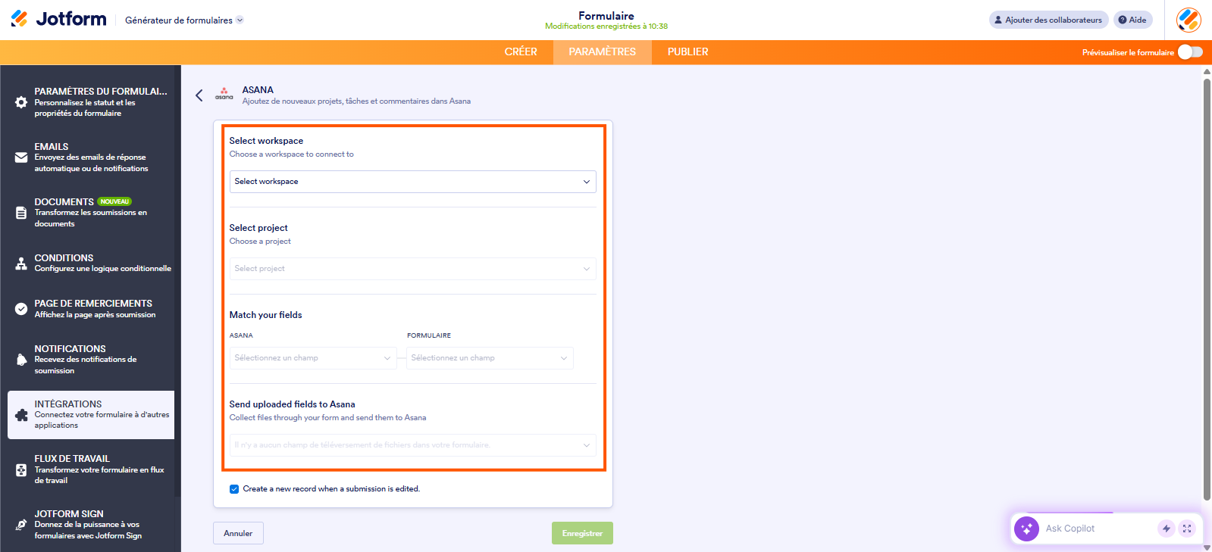
Task: Expand Générateur de formulaires dropdown
Action: click(184, 20)
